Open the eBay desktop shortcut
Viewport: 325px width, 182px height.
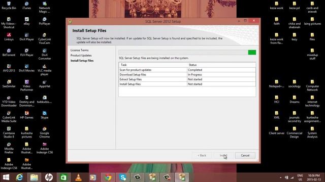[x=26, y=21]
